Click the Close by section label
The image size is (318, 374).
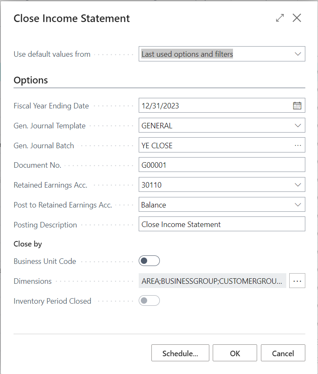27,244
